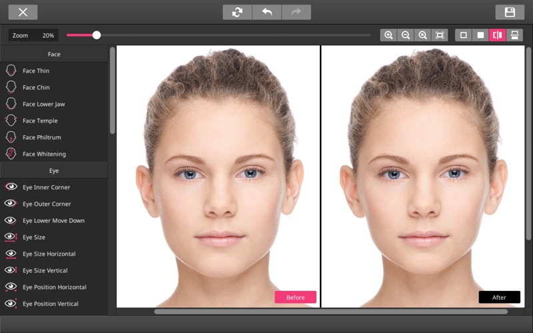Select the Eye Position Horizontal label

pyautogui.click(x=55, y=287)
